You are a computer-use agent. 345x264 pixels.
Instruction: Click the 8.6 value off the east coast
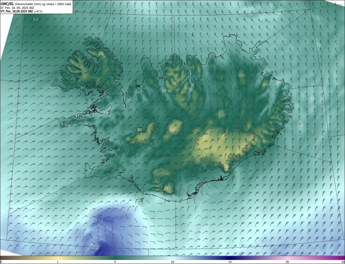click(312, 98)
